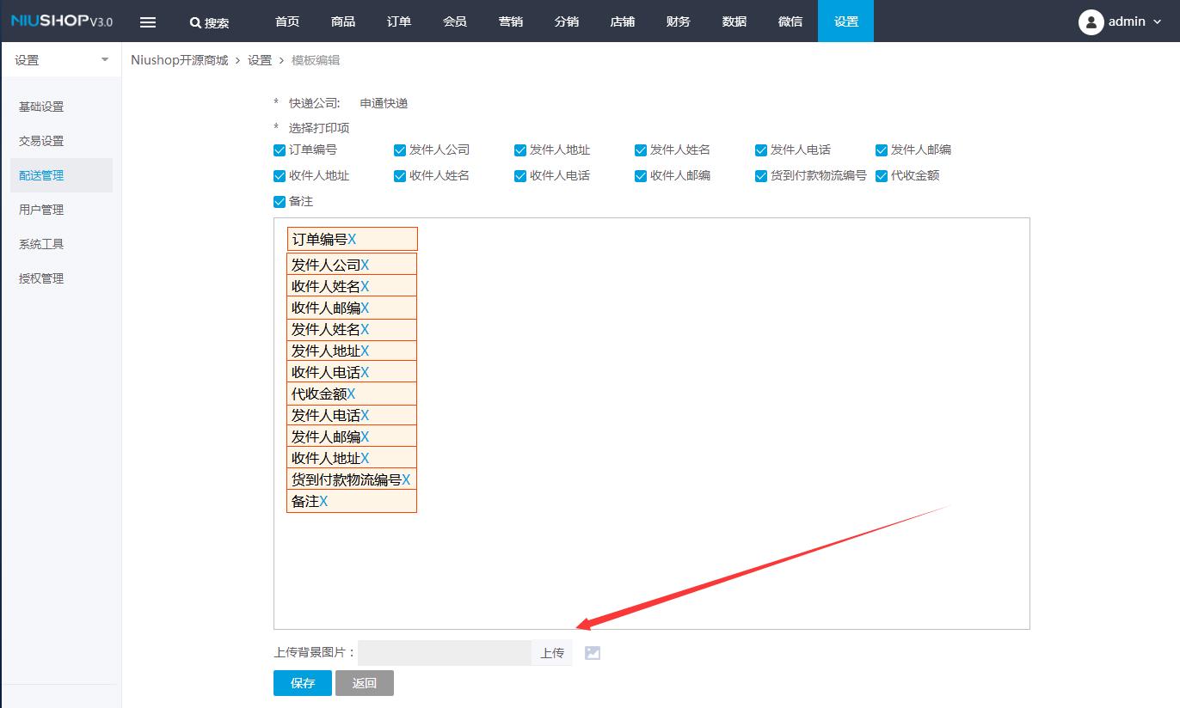Remove the 备注 item via its X
This screenshot has width=1180, height=708.
[x=323, y=502]
